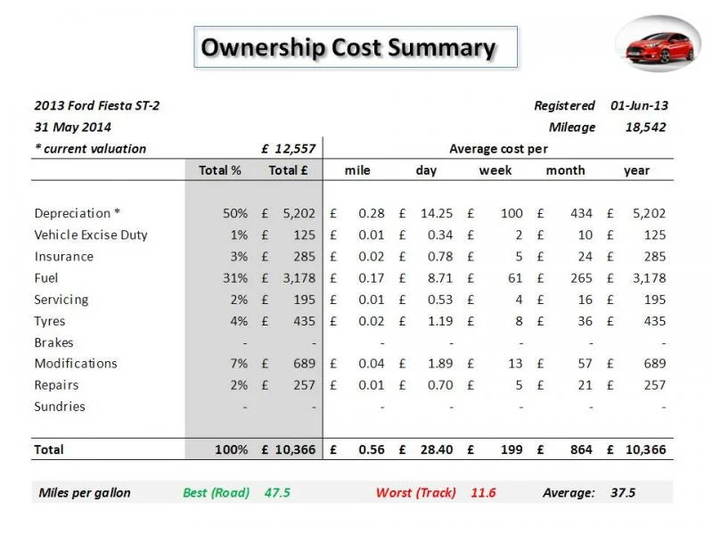
Task: Select the Mileage value 18,542
Action: tap(645, 128)
